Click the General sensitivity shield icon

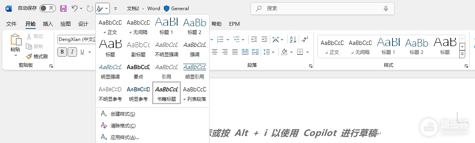point(167,8)
